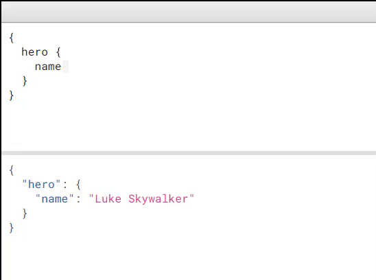Image resolution: width=376 pixels, height=280 pixels.
Task: Click the opening brace on the query's first line
Action: pos(11,38)
